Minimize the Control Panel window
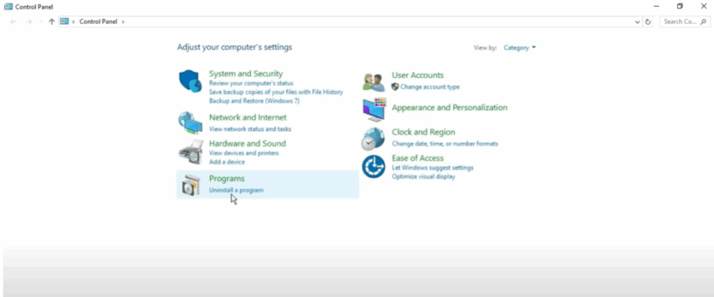The image size is (714, 297). 656,6
